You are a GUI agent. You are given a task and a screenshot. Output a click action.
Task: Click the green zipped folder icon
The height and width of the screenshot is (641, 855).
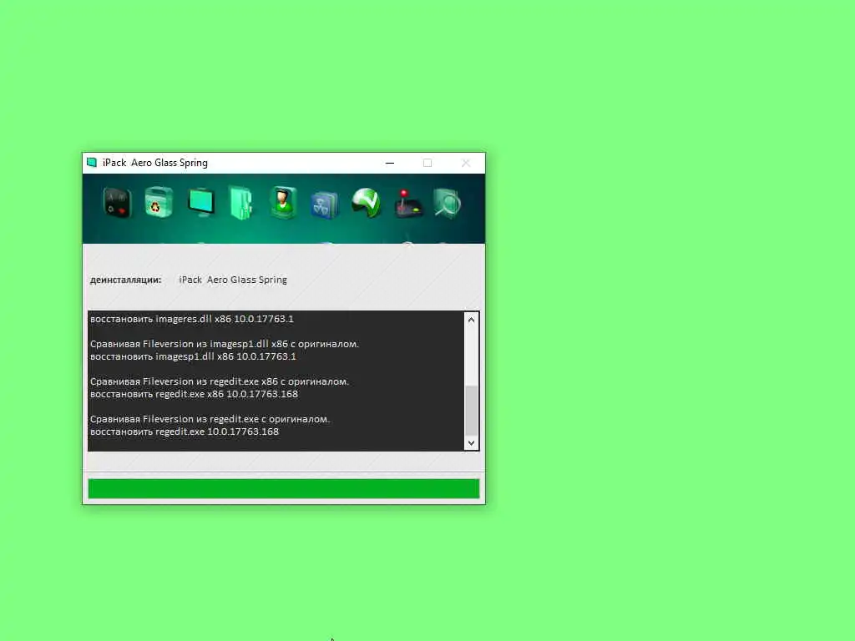click(241, 204)
